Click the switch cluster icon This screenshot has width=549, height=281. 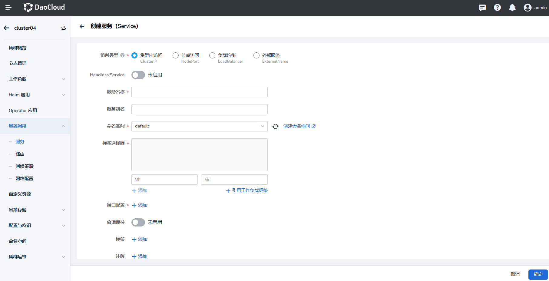click(63, 28)
